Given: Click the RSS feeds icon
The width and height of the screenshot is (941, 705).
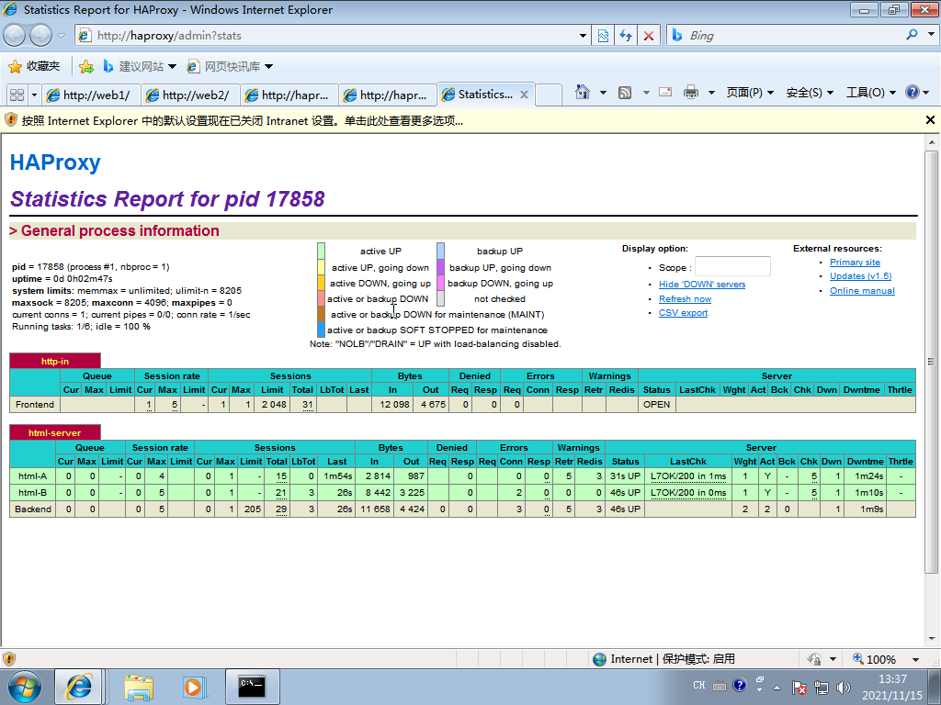Looking at the screenshot, I should pyautogui.click(x=625, y=92).
